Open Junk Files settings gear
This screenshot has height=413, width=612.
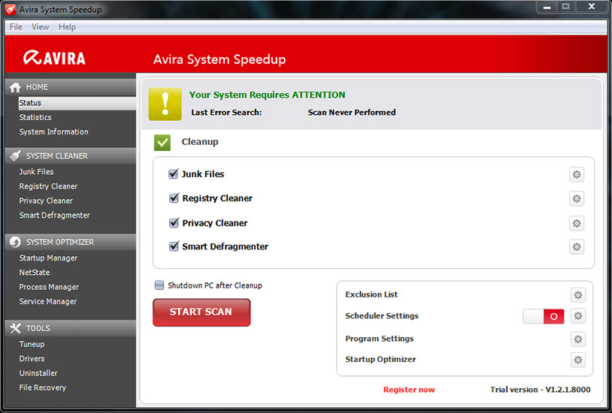577,174
